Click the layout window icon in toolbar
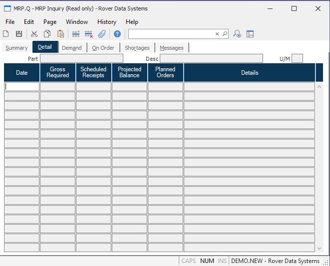Screen dimensions: 330x266 [250, 34]
